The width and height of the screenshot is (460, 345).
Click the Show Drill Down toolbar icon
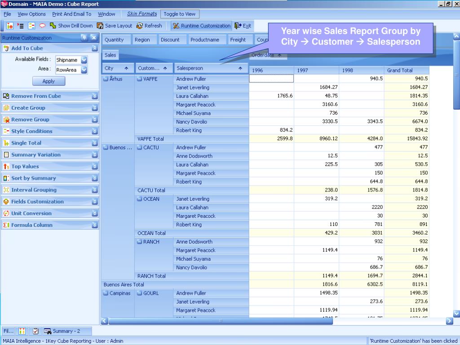click(53, 26)
